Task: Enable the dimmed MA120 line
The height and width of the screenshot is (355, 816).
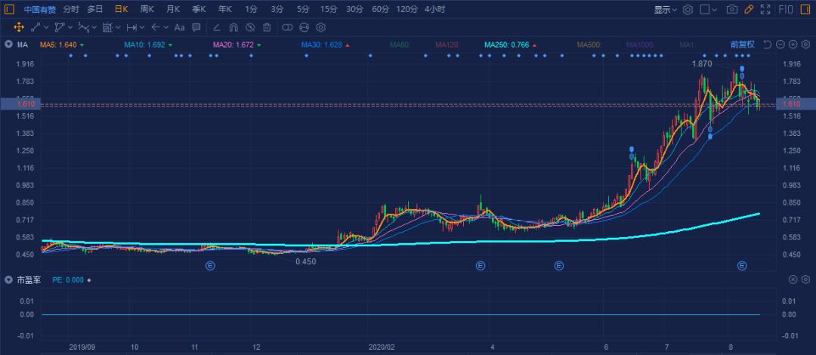Action: 447,45
